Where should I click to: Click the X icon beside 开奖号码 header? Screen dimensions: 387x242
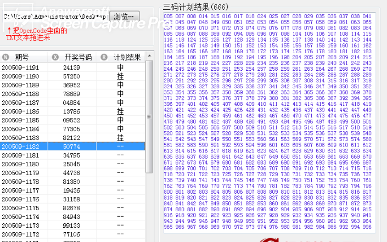pyautogui.click(x=55, y=57)
